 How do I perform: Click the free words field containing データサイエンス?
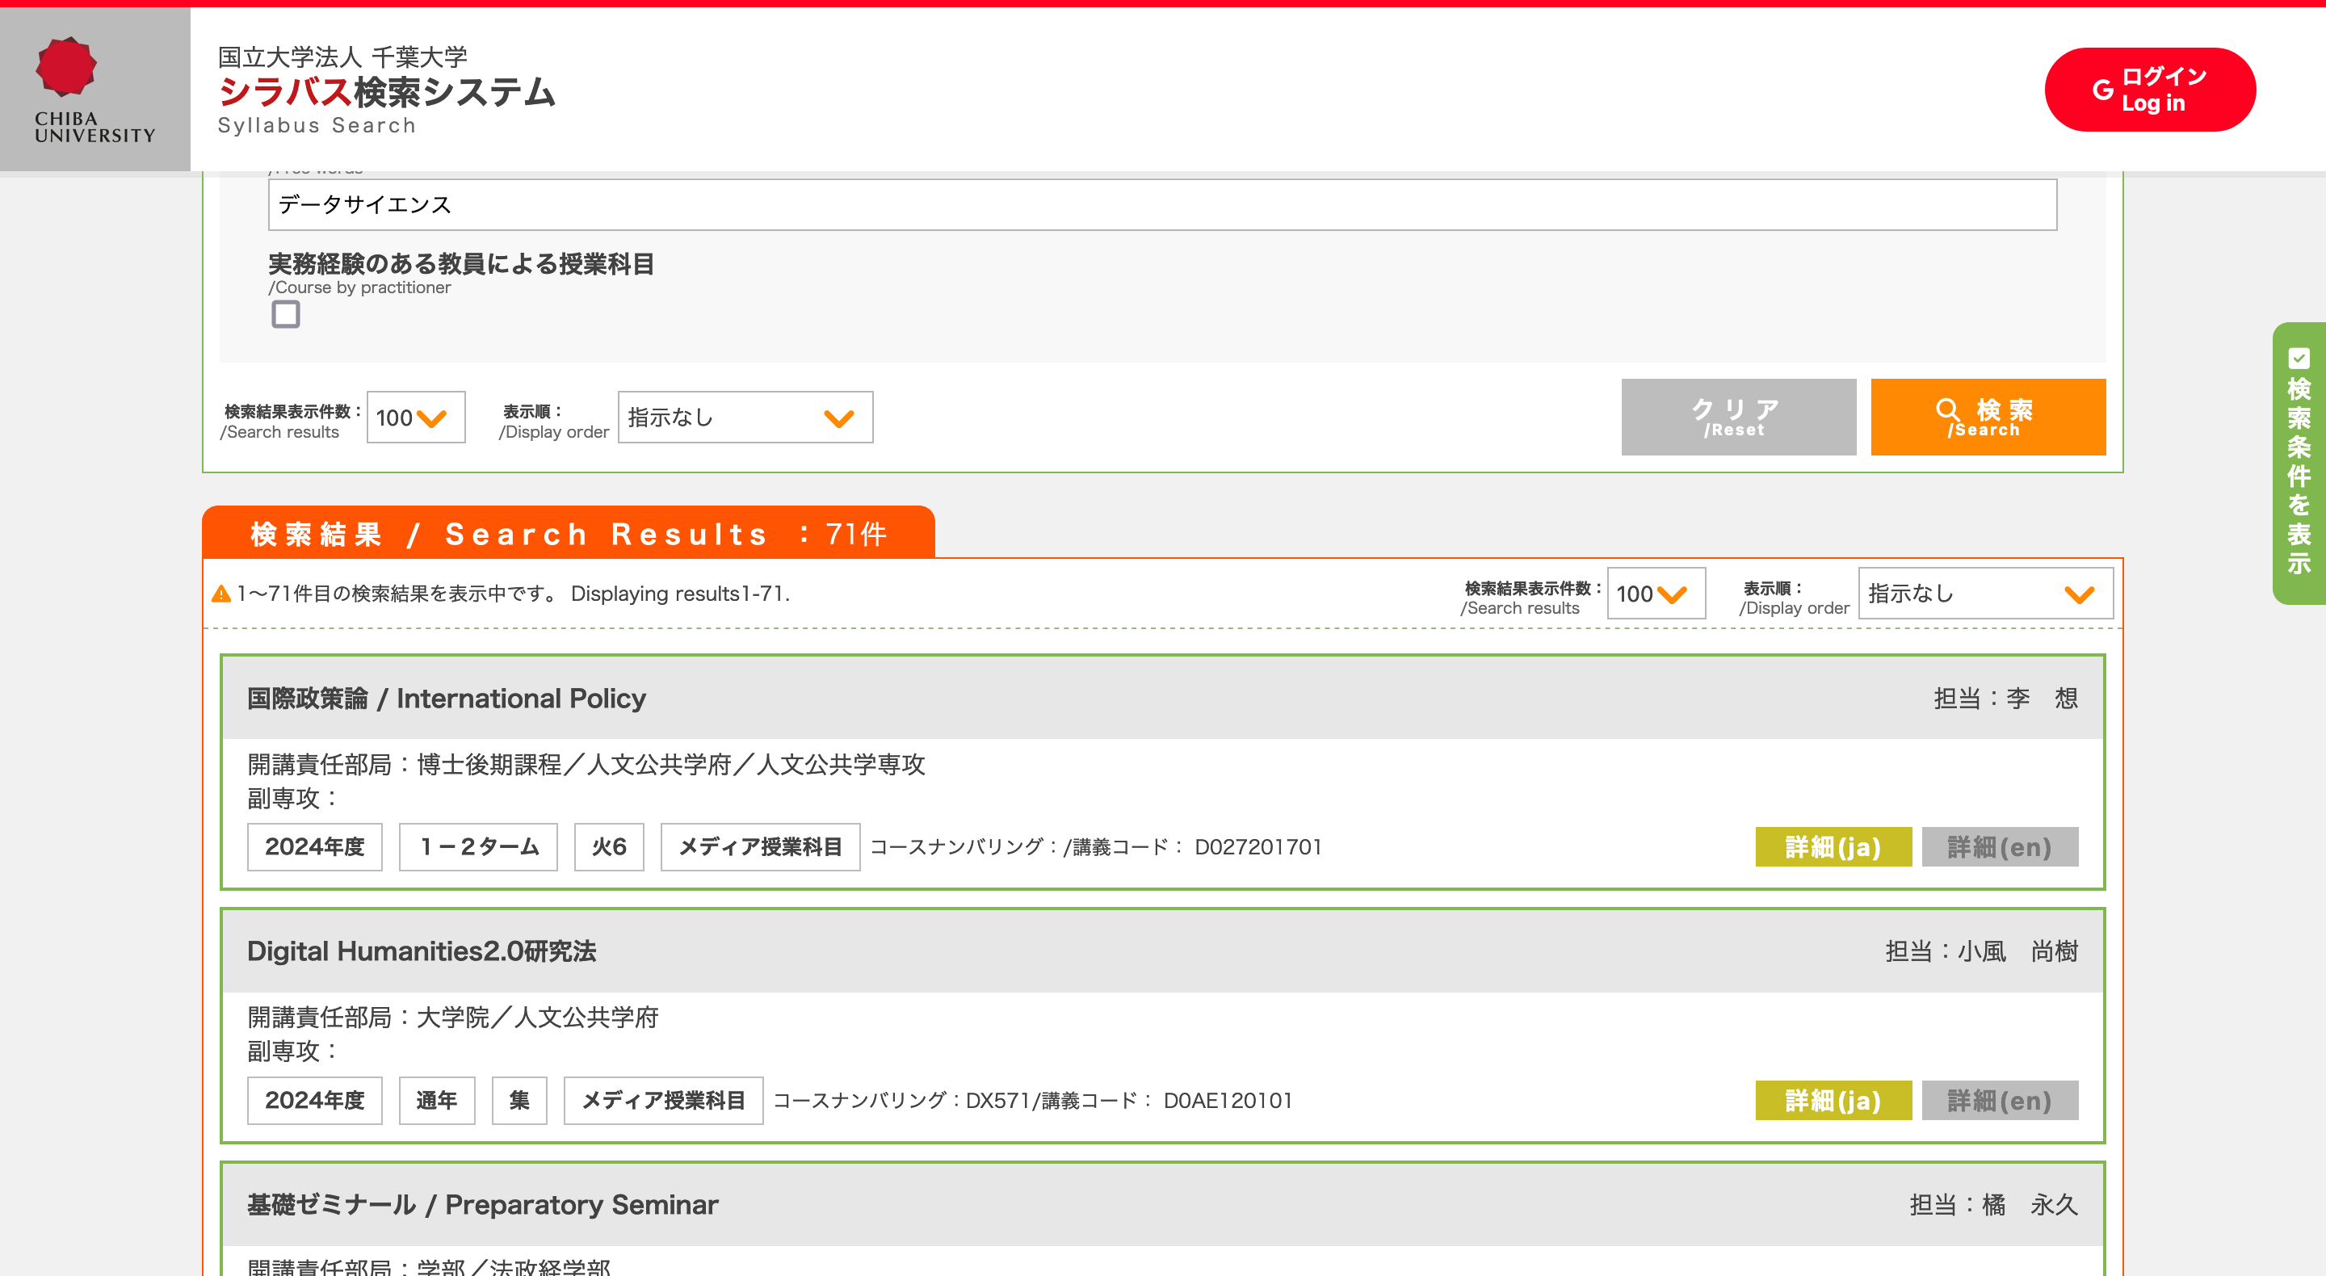point(1161,205)
